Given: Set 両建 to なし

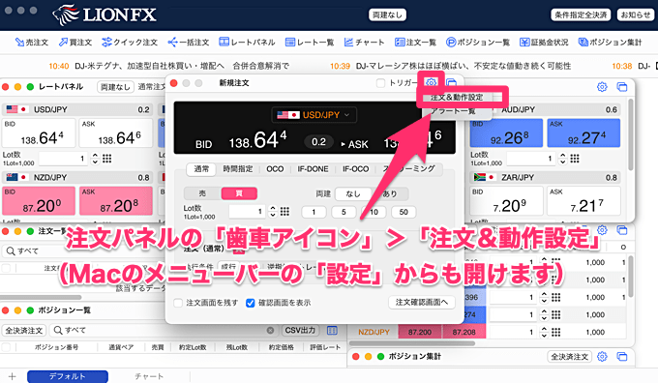Looking at the screenshot, I should point(353,193).
